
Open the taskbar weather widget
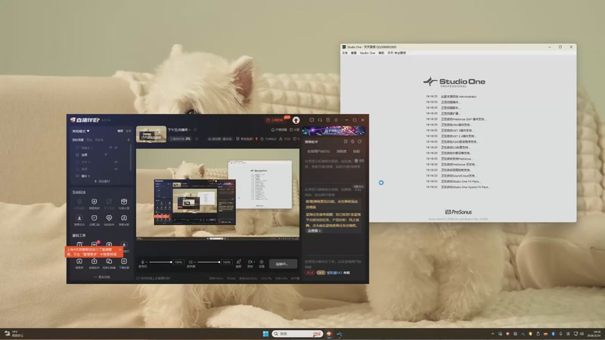tap(14, 334)
